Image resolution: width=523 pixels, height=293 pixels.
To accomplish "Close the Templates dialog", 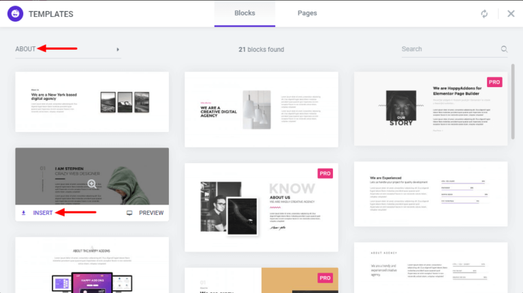I will coord(511,14).
